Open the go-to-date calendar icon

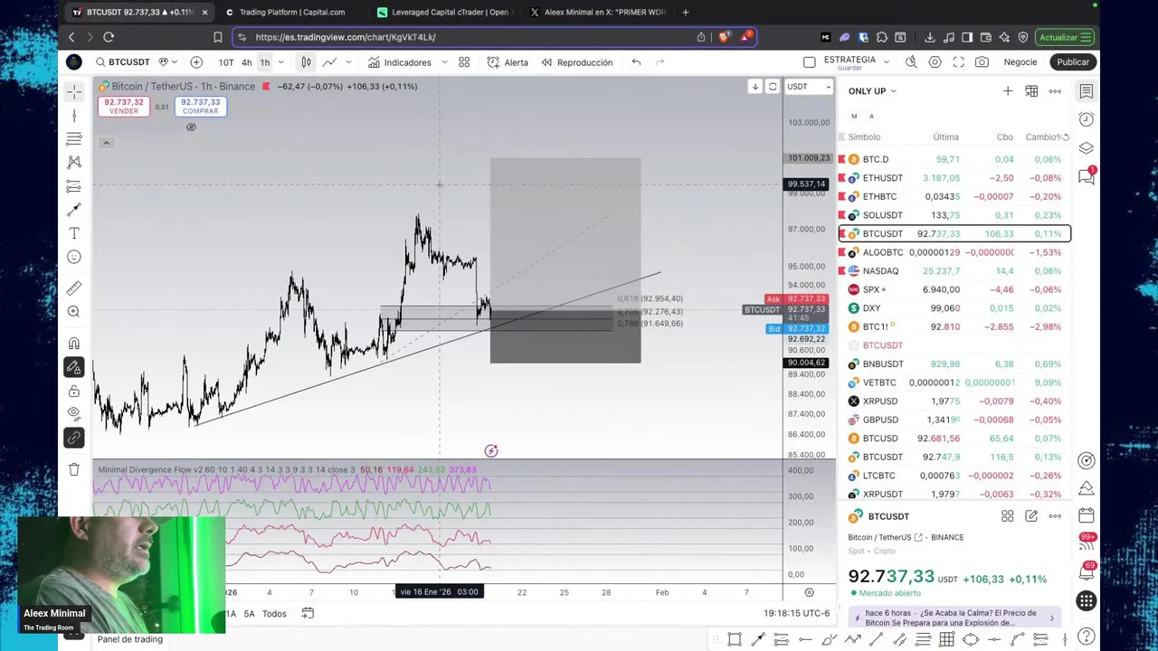pos(308,614)
